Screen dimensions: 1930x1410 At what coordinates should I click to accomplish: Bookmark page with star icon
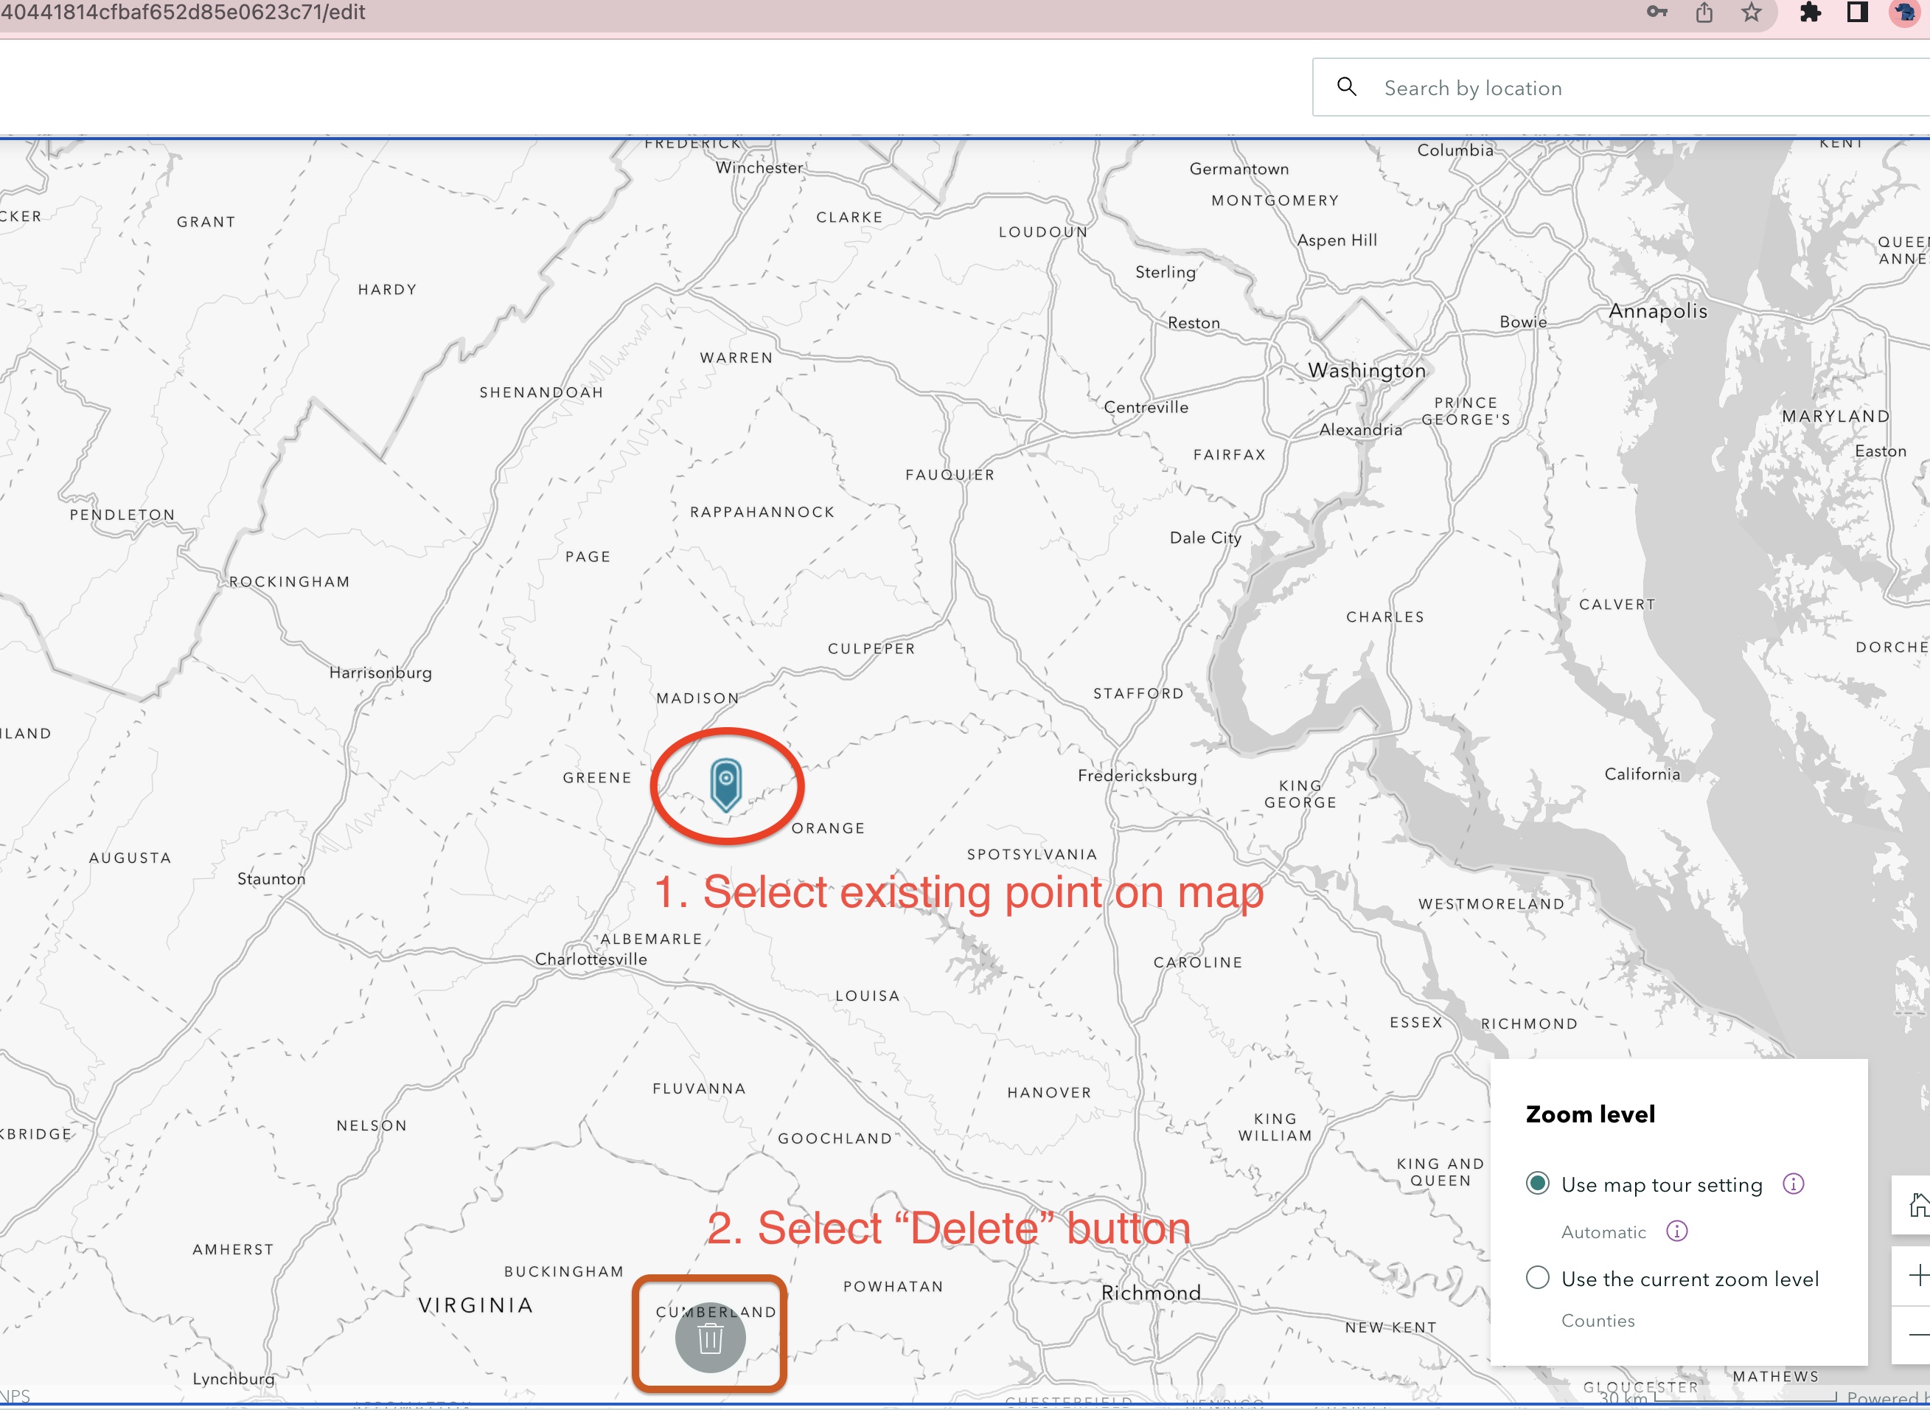click(x=1751, y=12)
